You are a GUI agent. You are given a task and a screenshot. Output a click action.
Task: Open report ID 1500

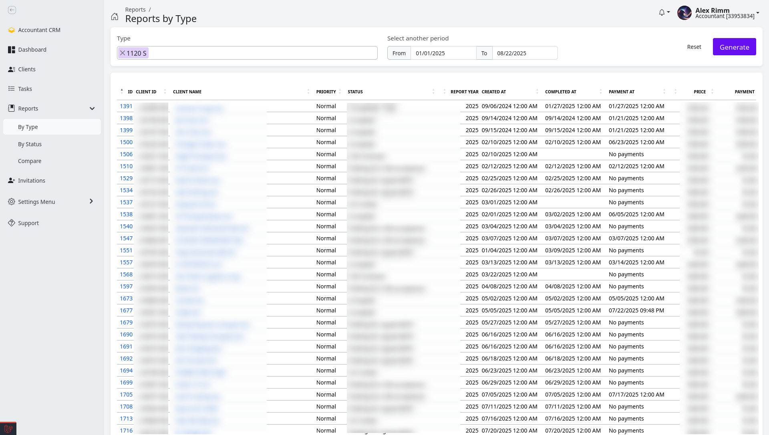tap(126, 142)
